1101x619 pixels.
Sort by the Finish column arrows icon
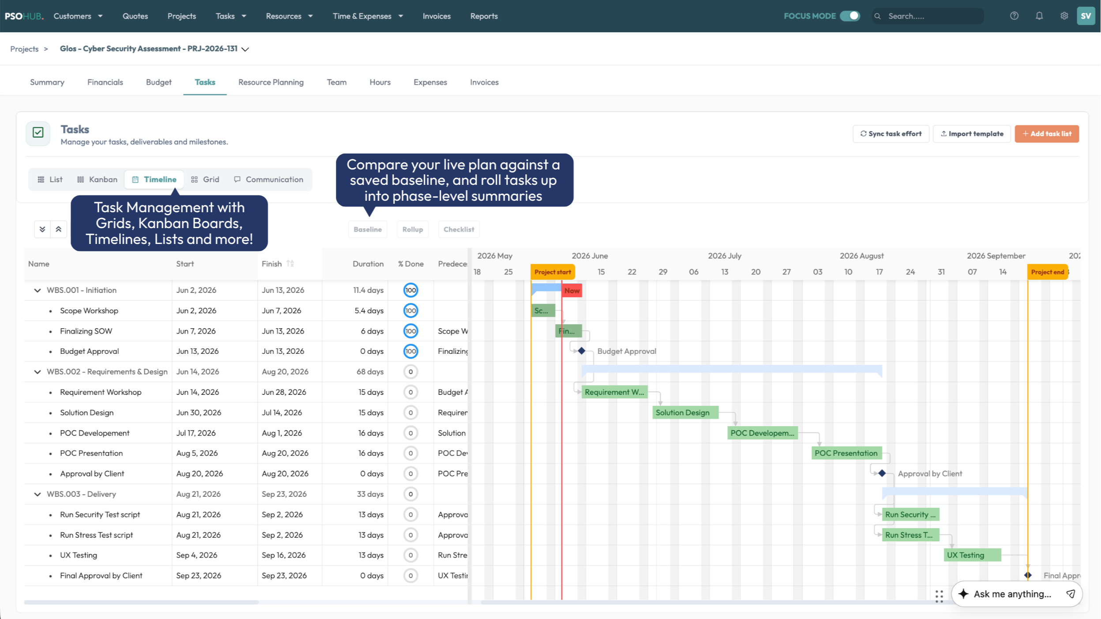290,263
